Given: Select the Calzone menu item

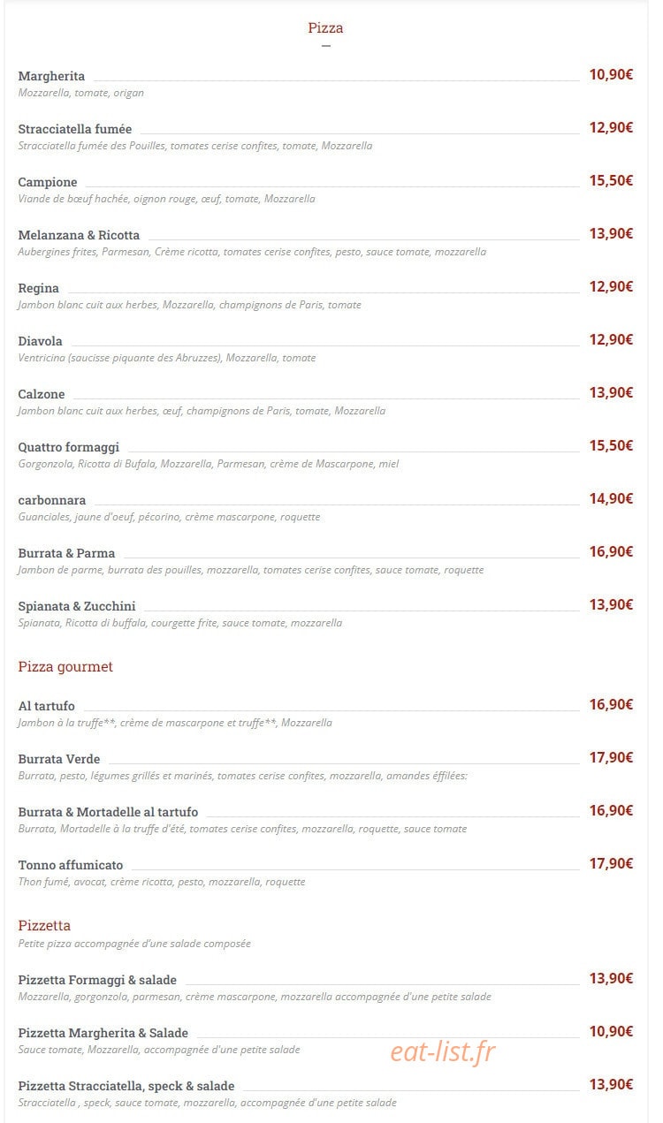Looking at the screenshot, I should (x=42, y=394).
